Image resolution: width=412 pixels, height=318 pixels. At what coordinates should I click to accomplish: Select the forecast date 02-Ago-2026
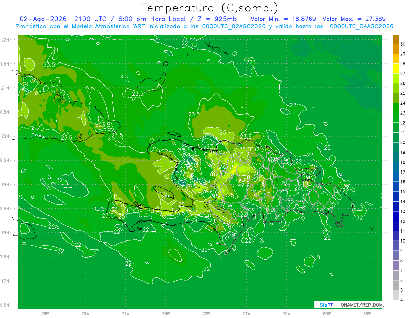[43, 19]
